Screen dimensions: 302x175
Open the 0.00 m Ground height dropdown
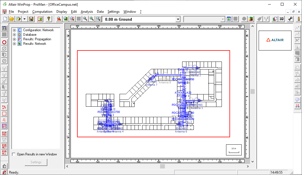pyautogui.click(x=178, y=19)
